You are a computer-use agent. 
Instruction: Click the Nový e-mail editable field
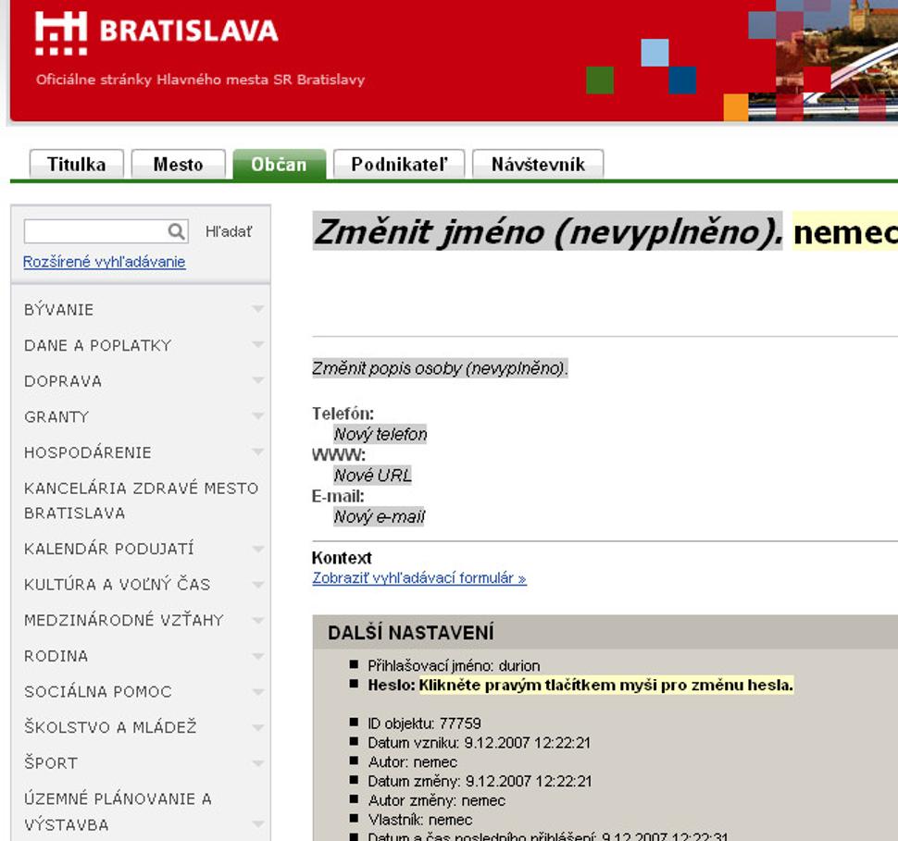pyautogui.click(x=380, y=516)
